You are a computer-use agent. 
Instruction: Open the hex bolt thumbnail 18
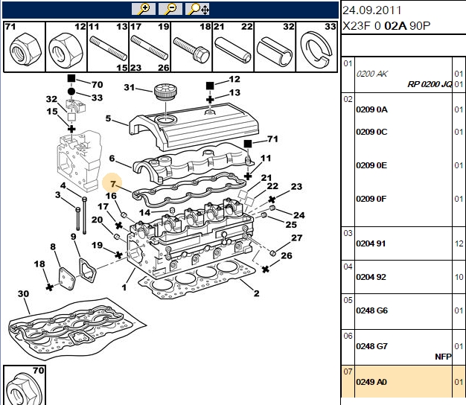tap(192, 47)
